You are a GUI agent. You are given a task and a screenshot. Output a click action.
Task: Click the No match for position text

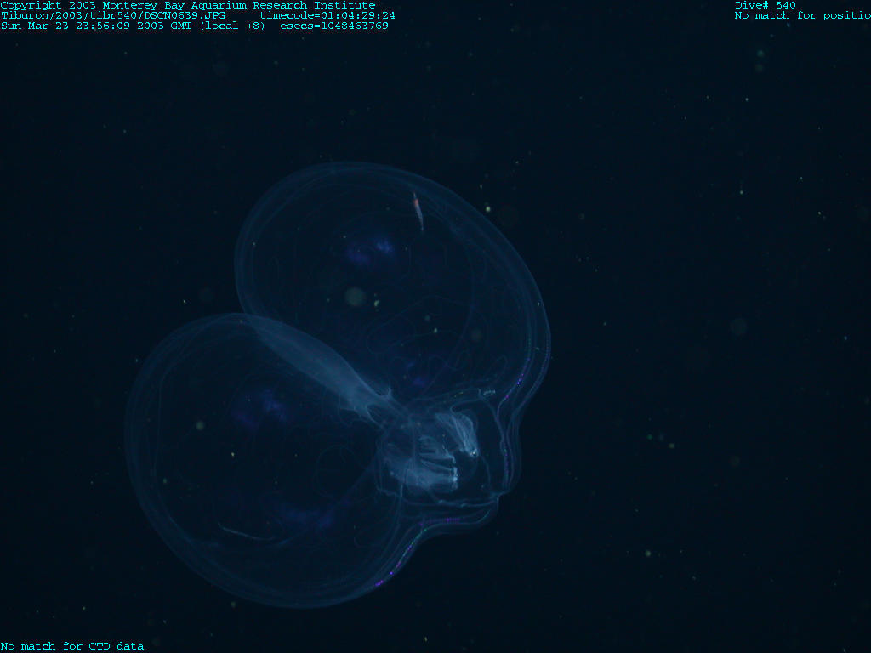click(801, 15)
